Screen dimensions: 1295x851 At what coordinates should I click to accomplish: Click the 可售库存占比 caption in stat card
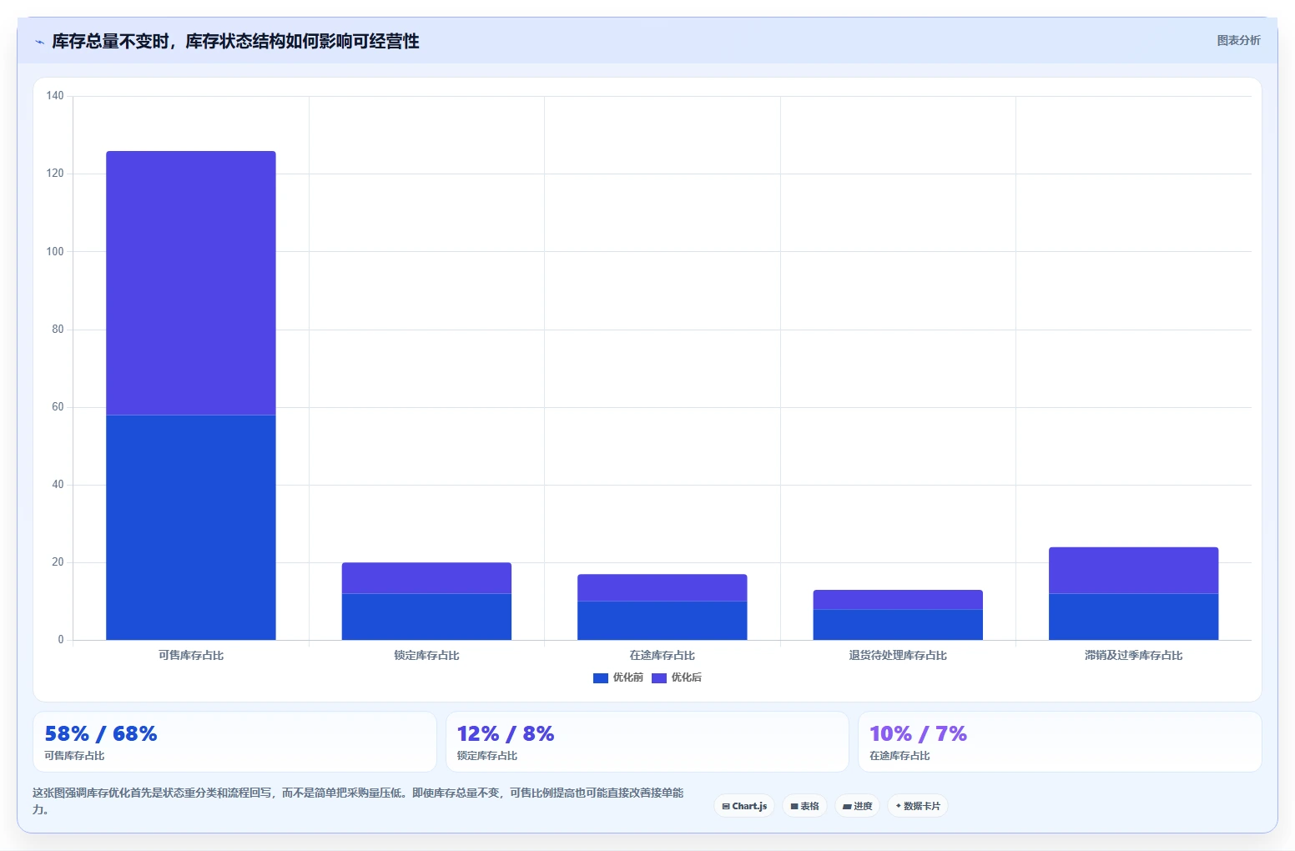(x=74, y=756)
